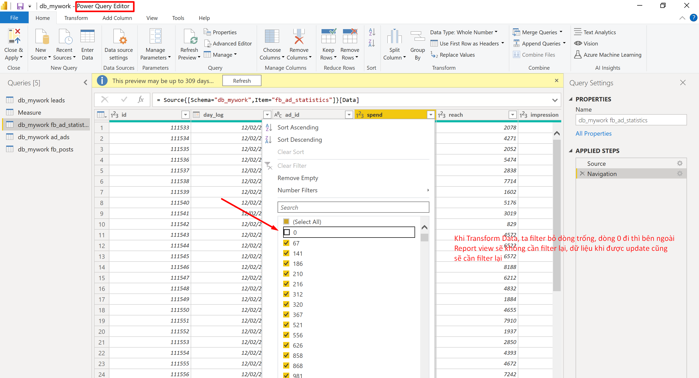Image resolution: width=699 pixels, height=378 pixels.
Task: Select db_mywork leads query
Action: pos(41,100)
